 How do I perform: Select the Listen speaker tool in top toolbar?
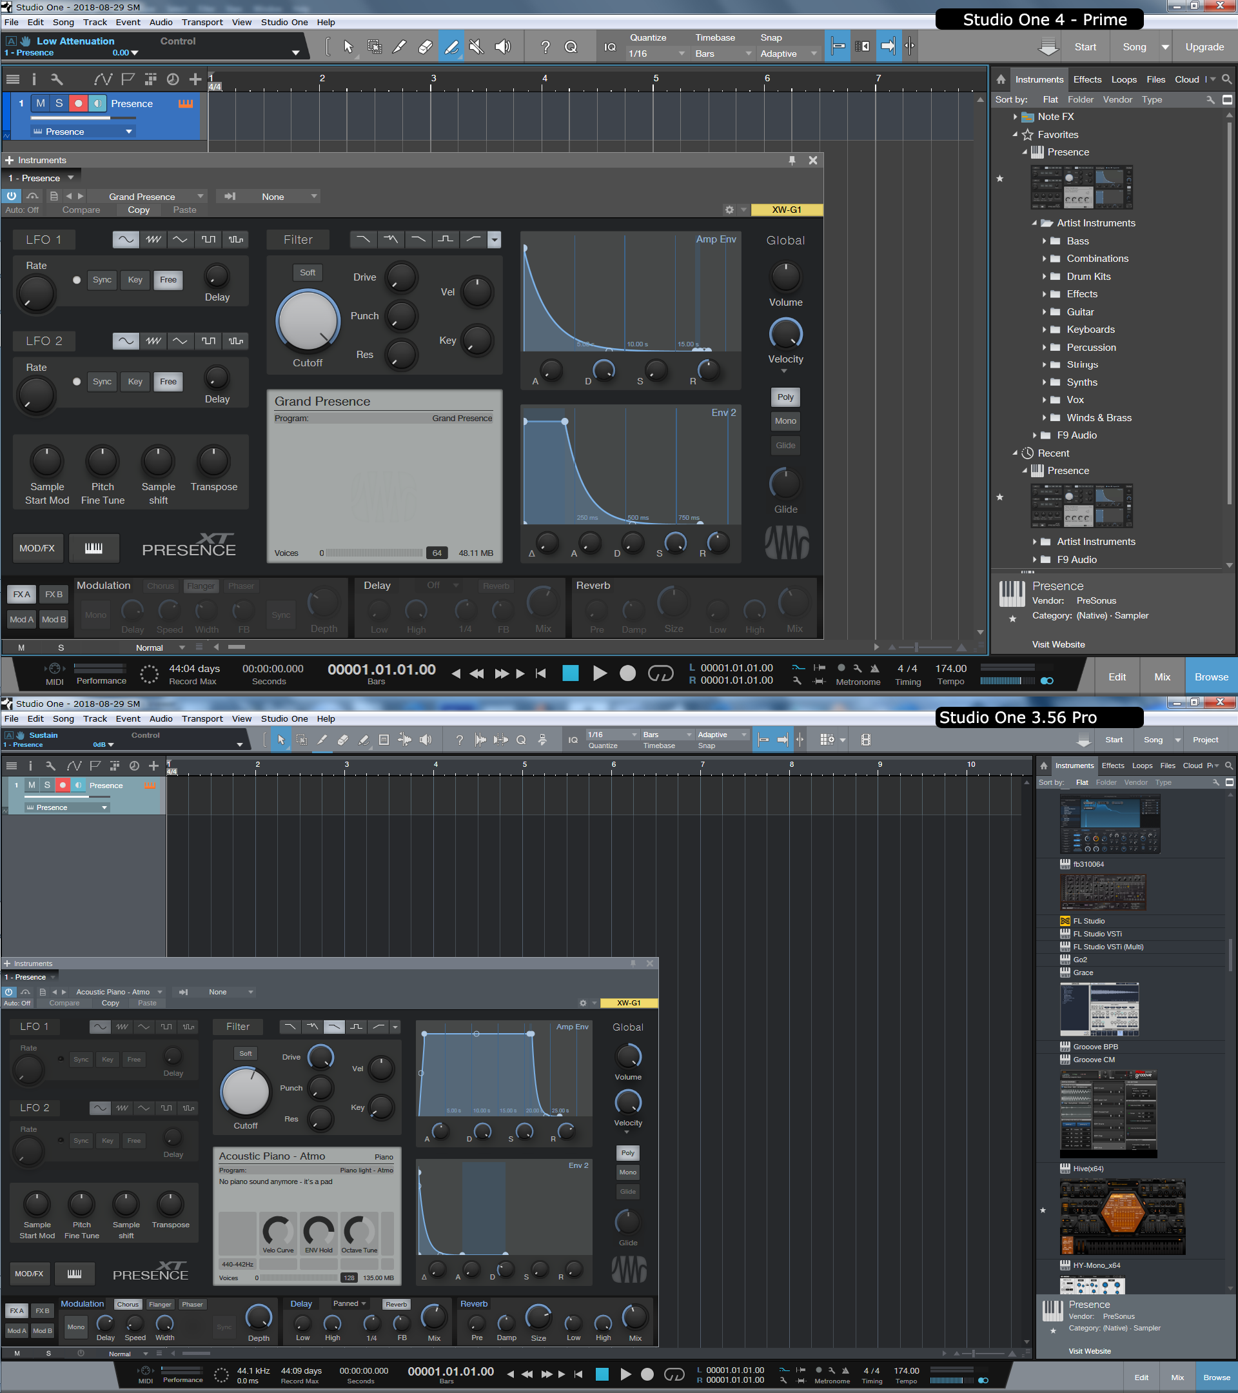[x=503, y=47]
